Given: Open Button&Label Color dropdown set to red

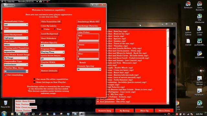Looking at the screenshot, I should pyautogui.click(x=16, y=24).
